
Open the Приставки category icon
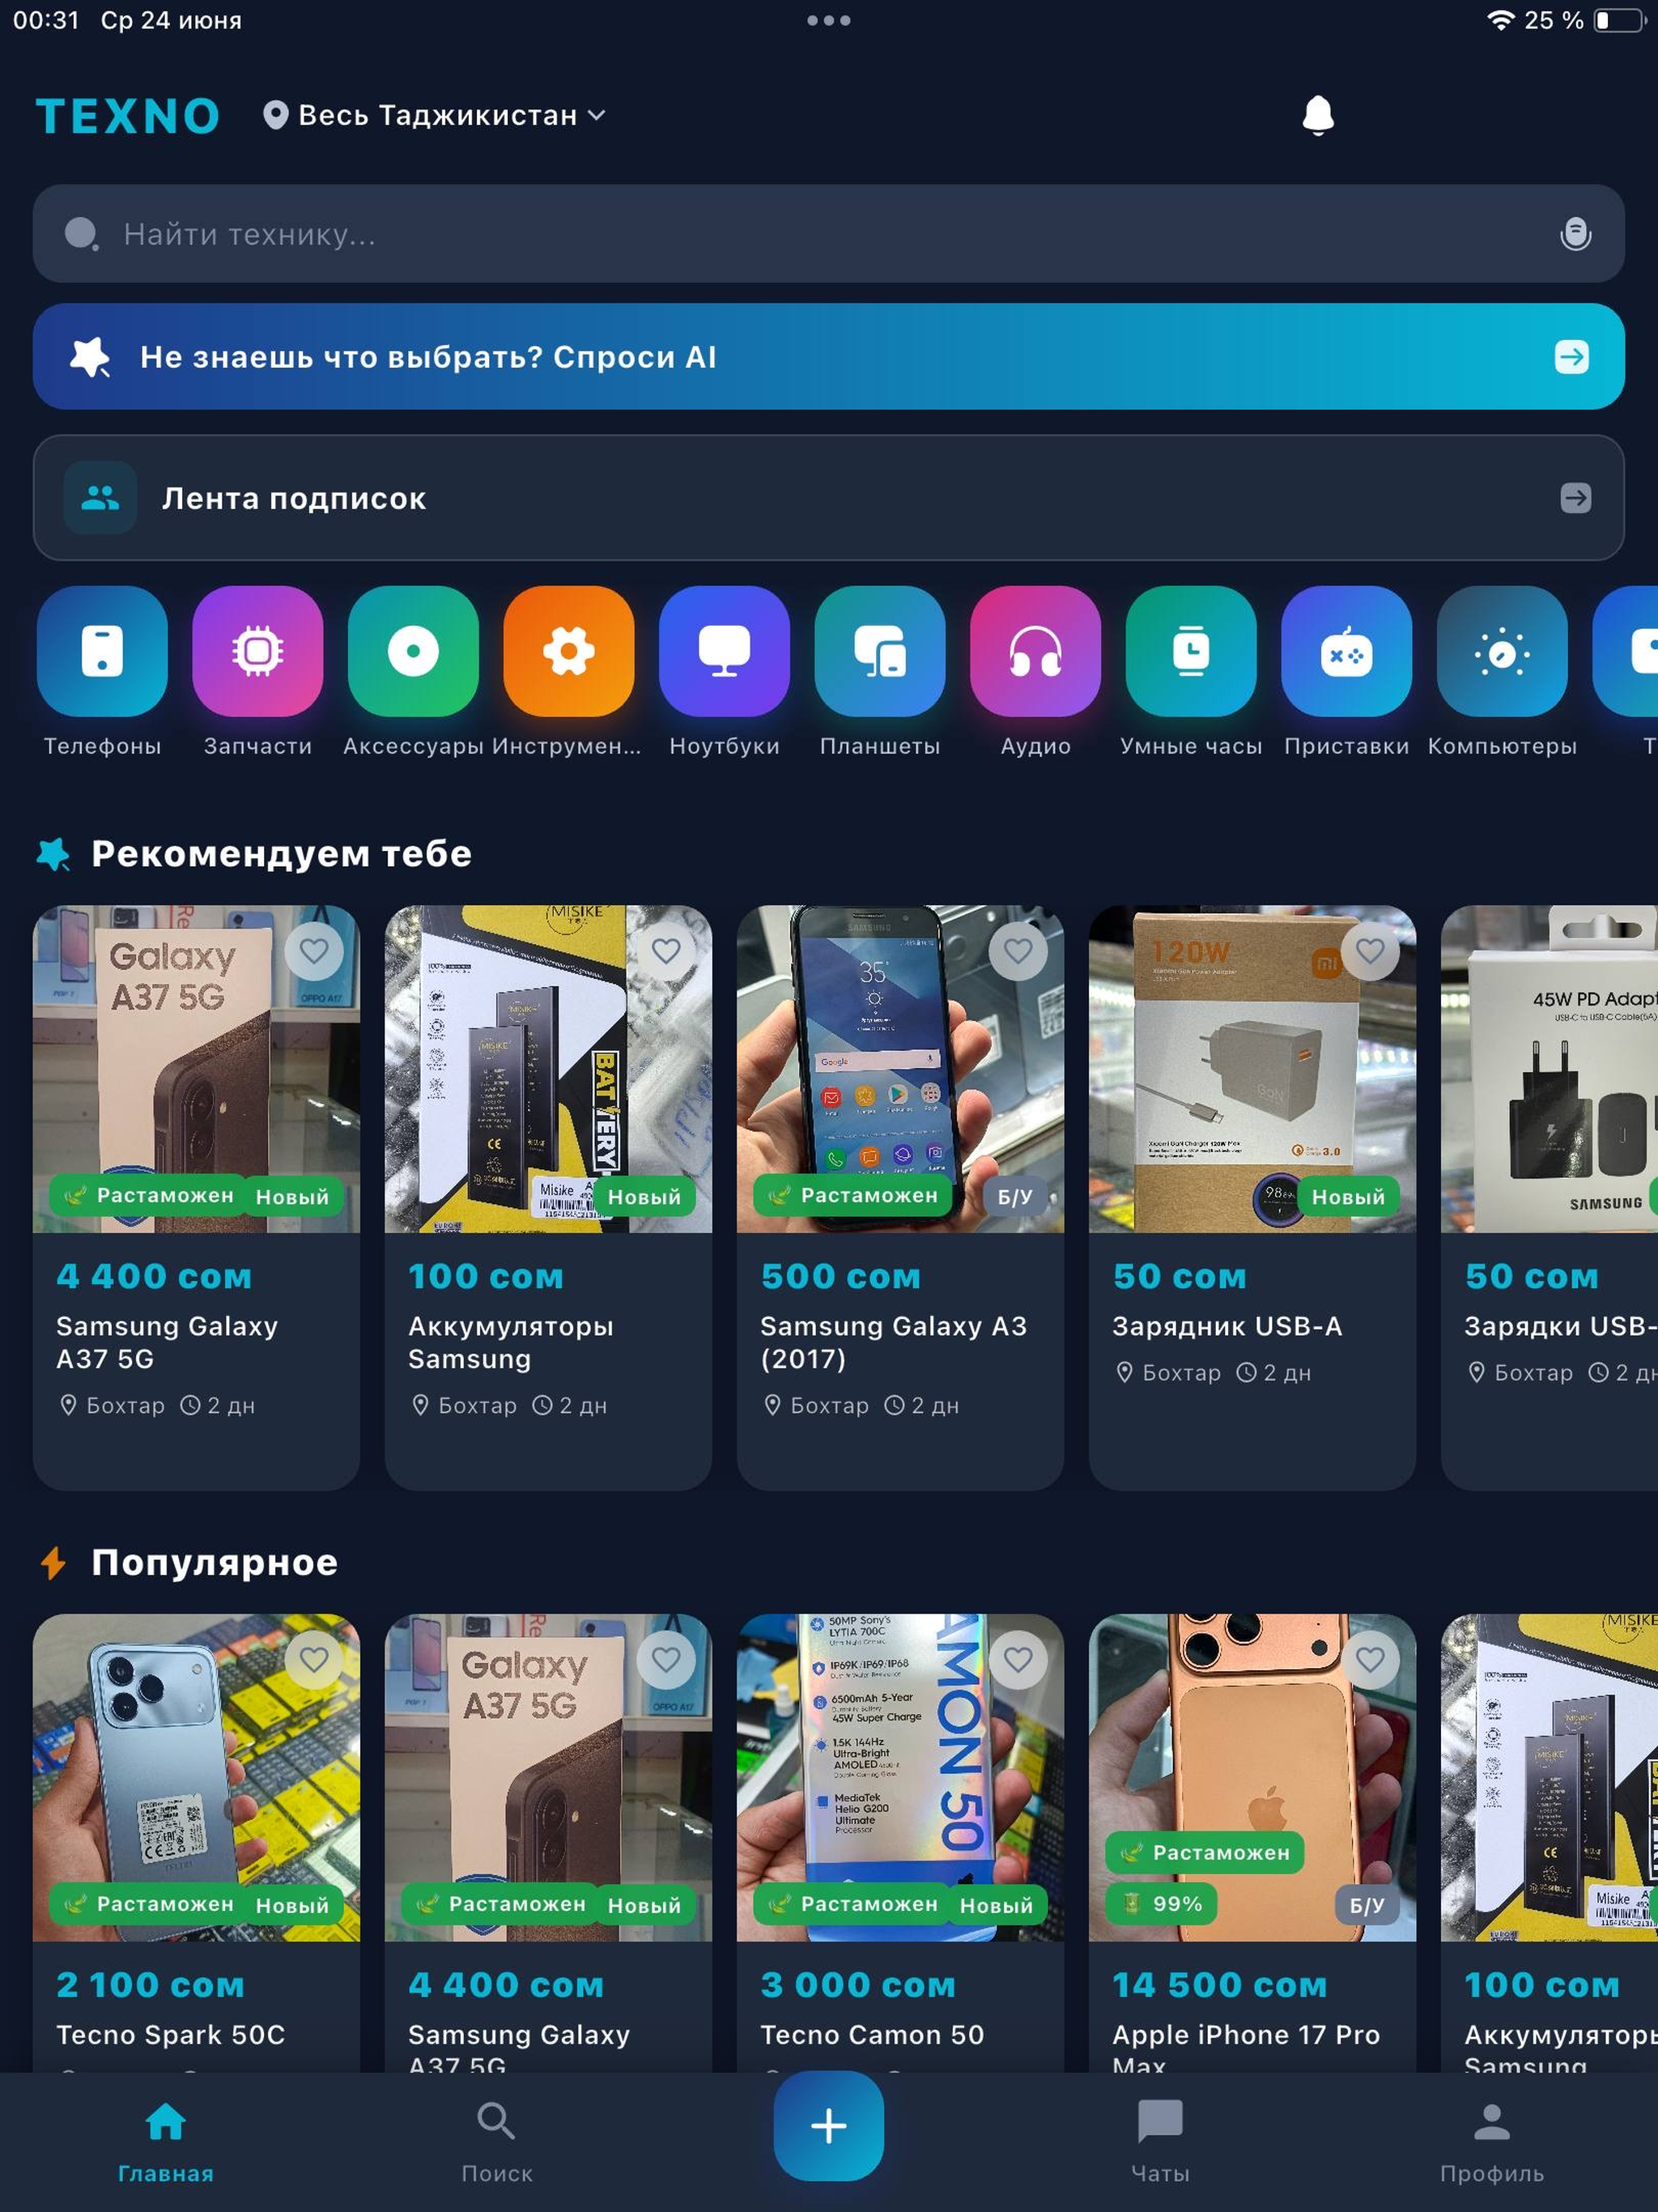click(1346, 651)
